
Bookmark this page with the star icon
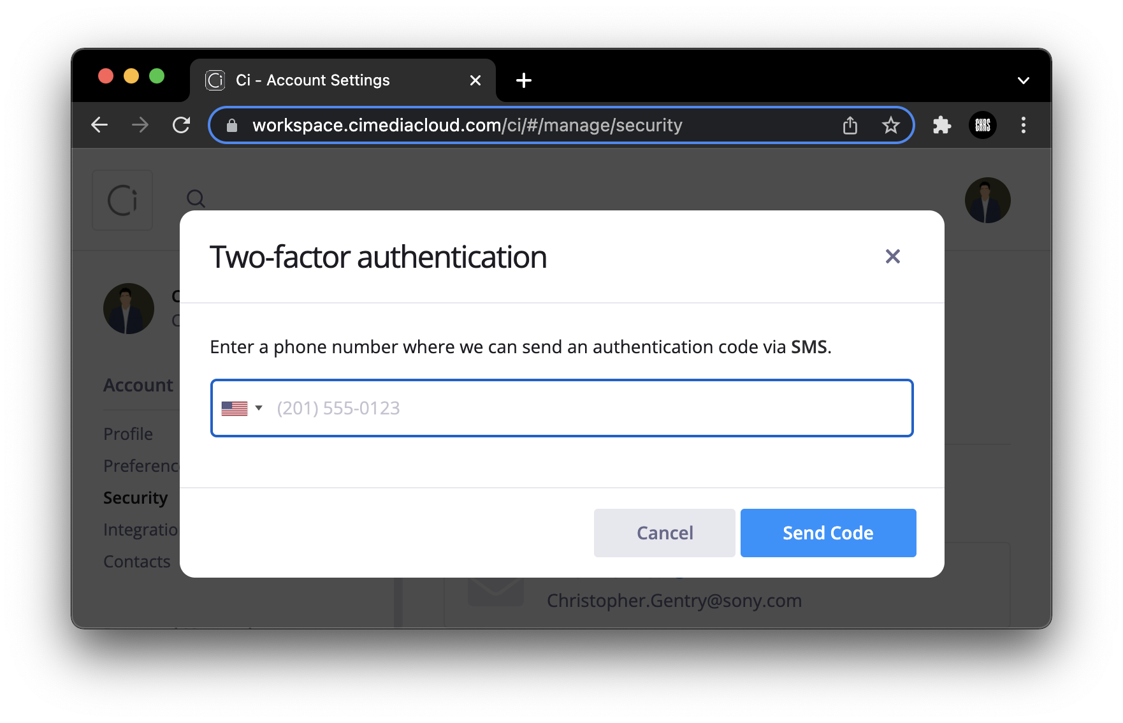tap(890, 125)
